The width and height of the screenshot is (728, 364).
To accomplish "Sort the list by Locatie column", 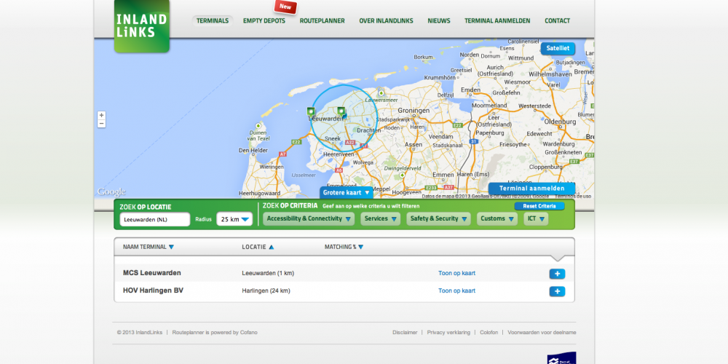I will pyautogui.click(x=258, y=247).
